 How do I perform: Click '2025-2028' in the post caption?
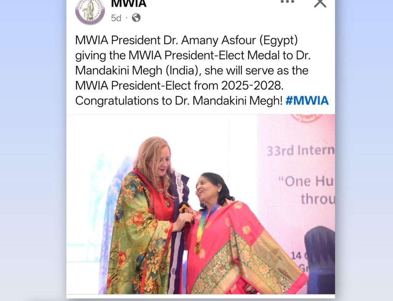tap(253, 86)
